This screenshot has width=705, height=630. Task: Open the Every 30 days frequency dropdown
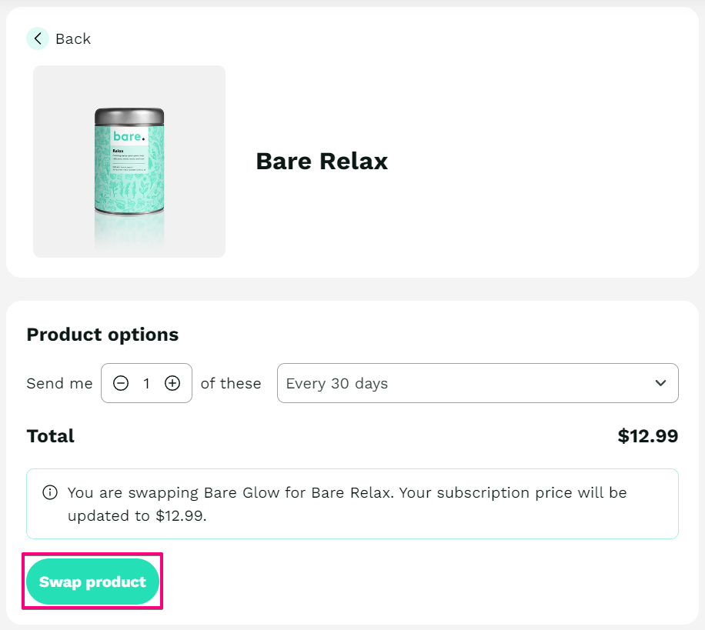point(477,383)
